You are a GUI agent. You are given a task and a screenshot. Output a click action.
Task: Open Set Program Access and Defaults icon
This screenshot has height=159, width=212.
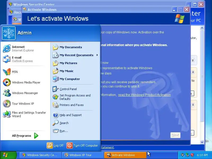(x=55, y=97)
